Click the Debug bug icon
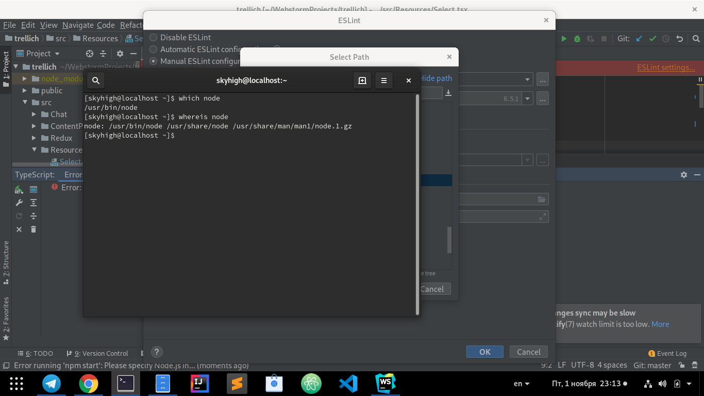Screen dimensions: 704x396 pos(577,39)
